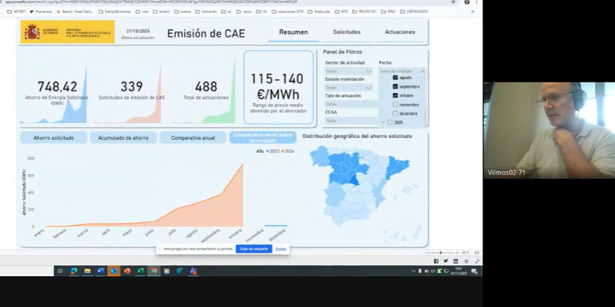Click the zoom slider handle

tap(441, 253)
